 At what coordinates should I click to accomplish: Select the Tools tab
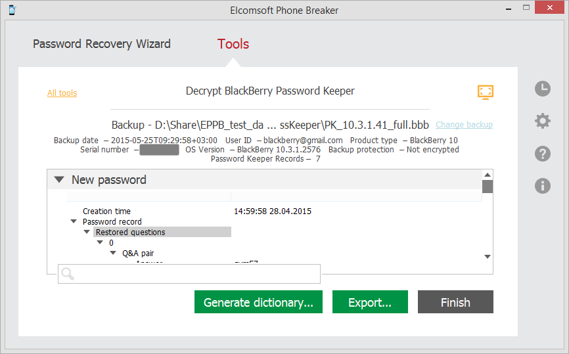(x=233, y=45)
